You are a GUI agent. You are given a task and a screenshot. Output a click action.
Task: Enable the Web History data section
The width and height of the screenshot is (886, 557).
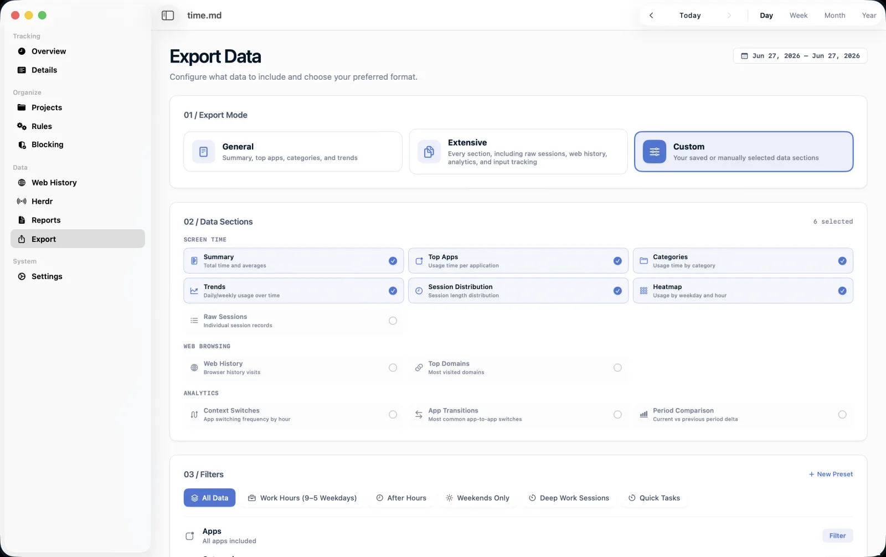(x=393, y=368)
